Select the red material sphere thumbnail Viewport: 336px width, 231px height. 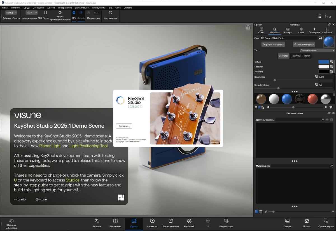click(312, 99)
